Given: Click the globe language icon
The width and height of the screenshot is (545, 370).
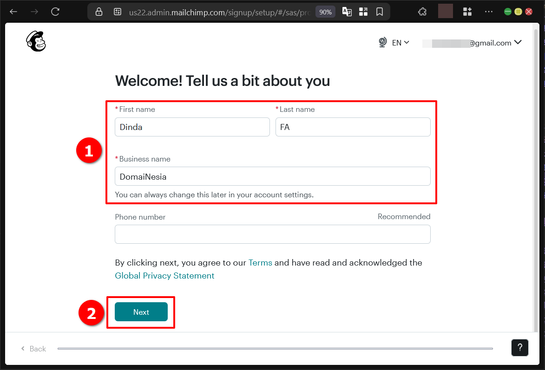Looking at the screenshot, I should click(382, 42).
